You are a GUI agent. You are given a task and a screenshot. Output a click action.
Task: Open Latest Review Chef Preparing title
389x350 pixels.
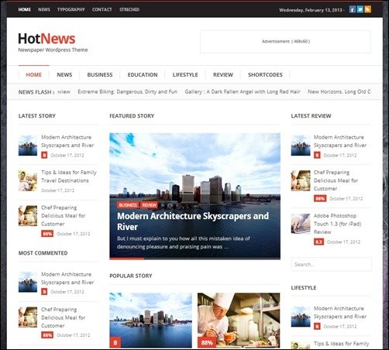pos(336,180)
